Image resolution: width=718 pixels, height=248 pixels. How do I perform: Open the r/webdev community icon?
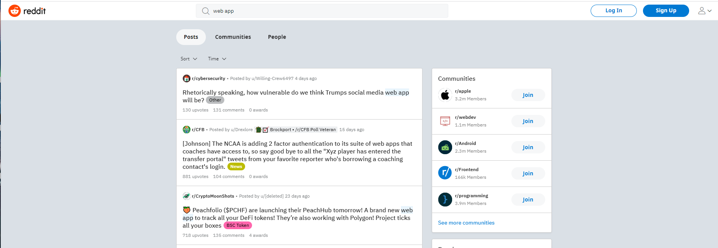tap(445, 121)
